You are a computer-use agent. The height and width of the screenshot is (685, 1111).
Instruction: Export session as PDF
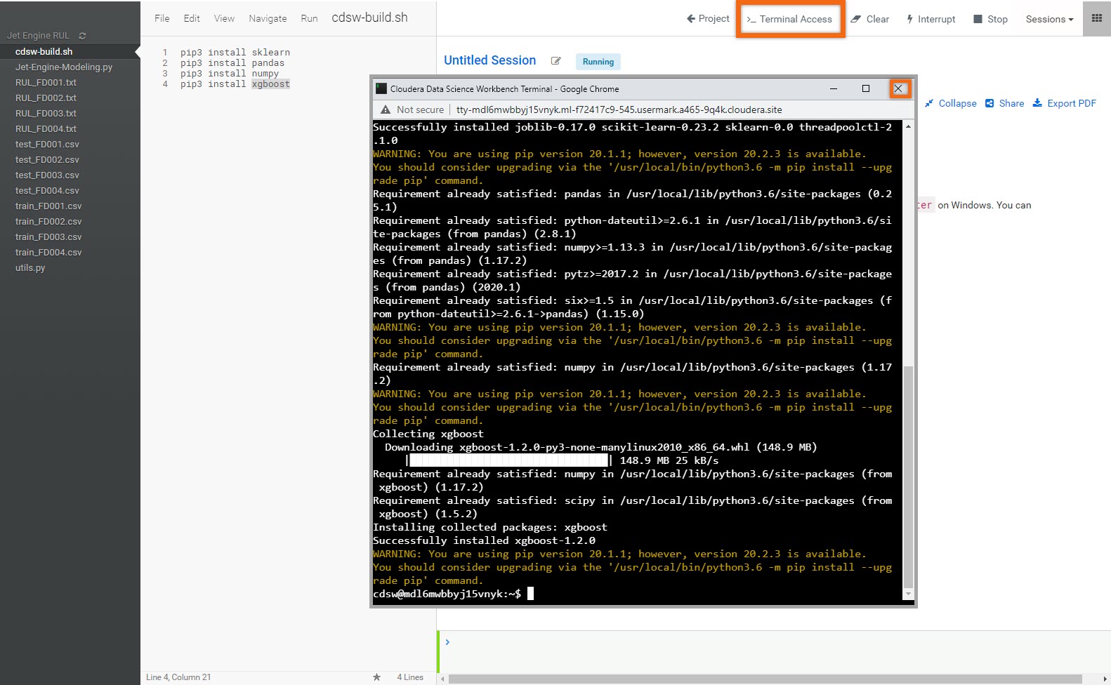point(1064,103)
